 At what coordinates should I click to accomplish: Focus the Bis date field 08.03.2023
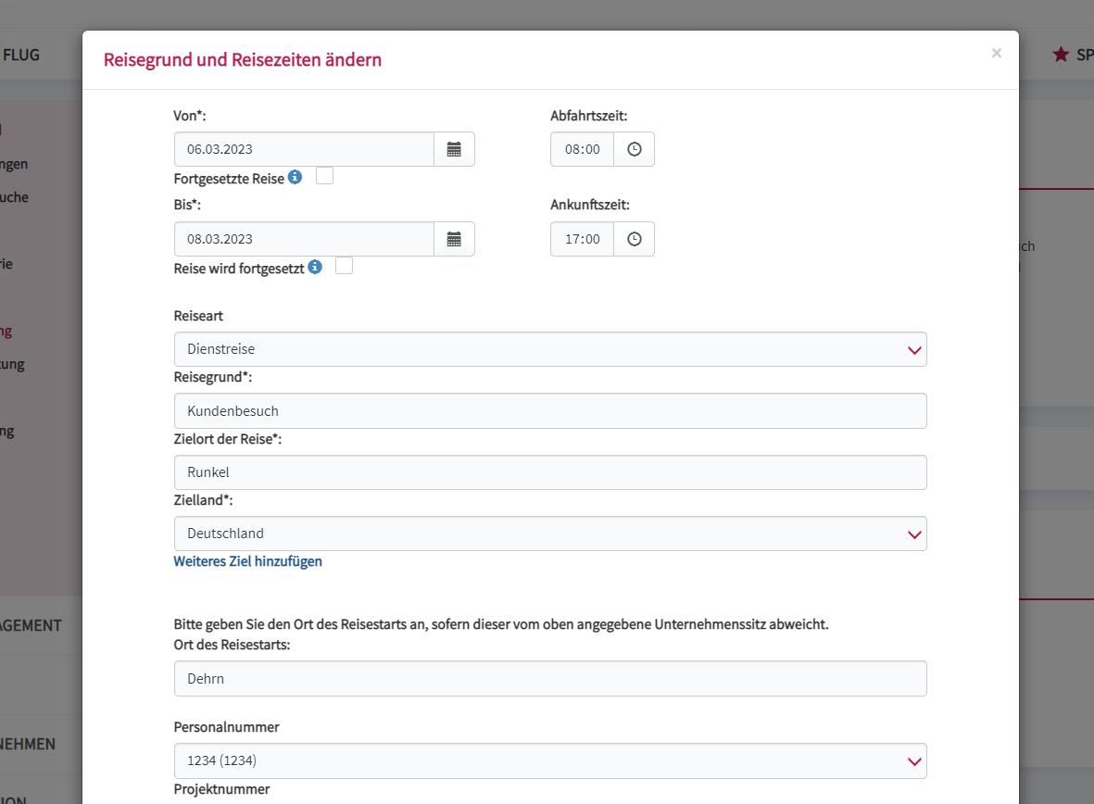[x=304, y=239]
